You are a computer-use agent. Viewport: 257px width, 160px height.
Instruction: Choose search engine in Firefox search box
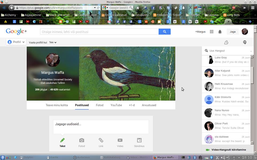(x=105, y=8)
